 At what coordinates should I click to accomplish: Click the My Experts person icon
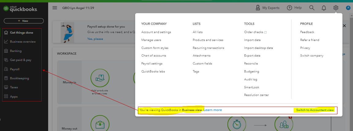pos(258,8)
